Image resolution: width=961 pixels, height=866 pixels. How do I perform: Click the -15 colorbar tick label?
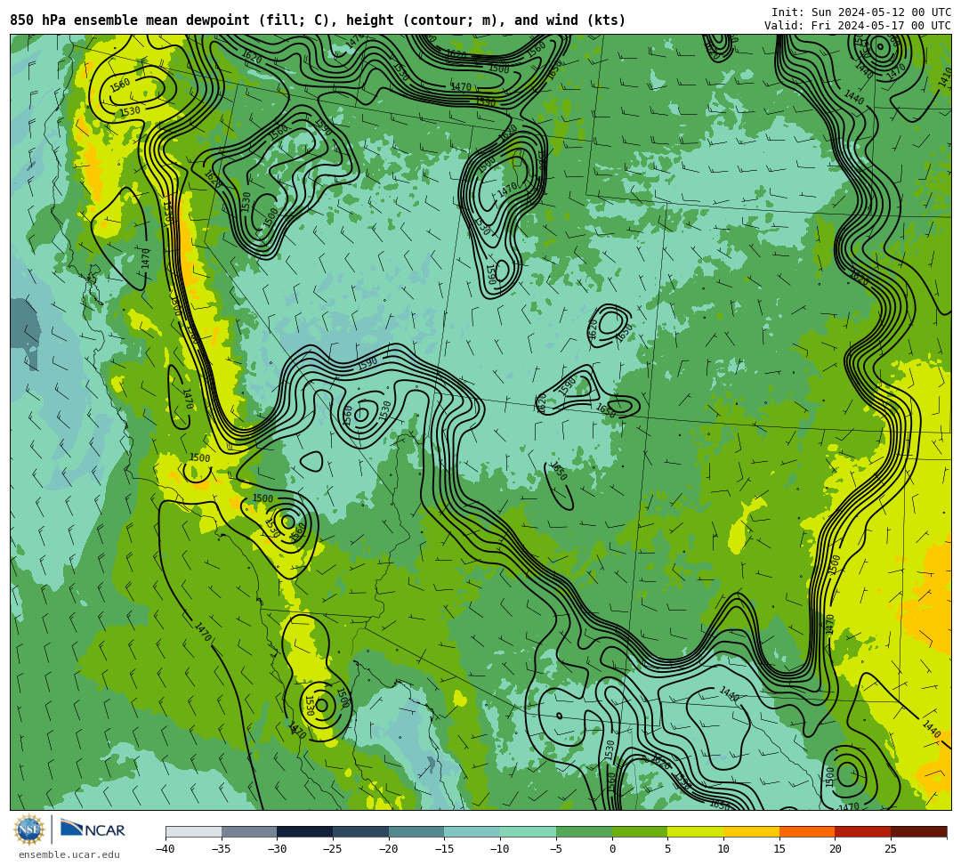(444, 849)
